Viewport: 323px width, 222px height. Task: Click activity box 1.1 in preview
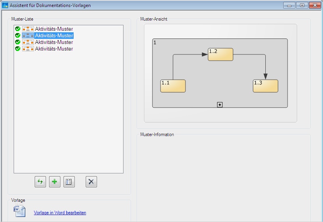click(x=173, y=86)
